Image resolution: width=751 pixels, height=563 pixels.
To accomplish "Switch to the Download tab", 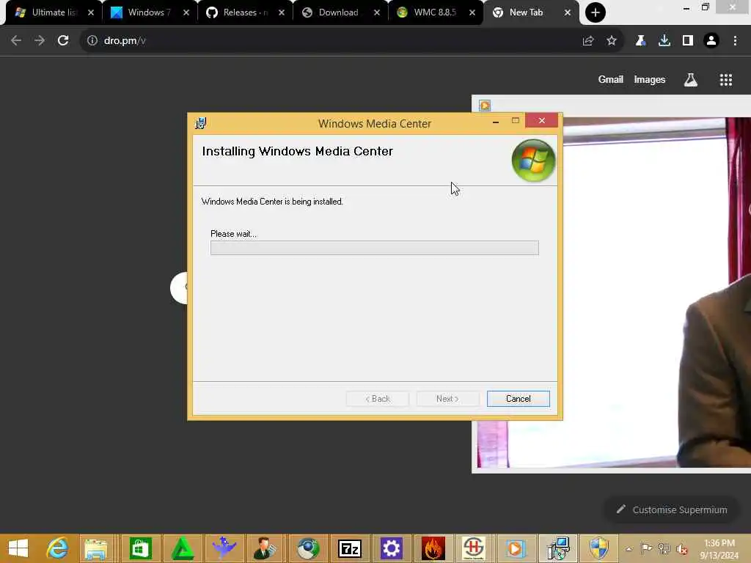I will coord(335,12).
